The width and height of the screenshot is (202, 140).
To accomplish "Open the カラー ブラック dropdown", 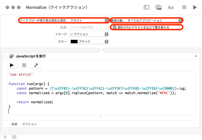I will [x=89, y=42].
